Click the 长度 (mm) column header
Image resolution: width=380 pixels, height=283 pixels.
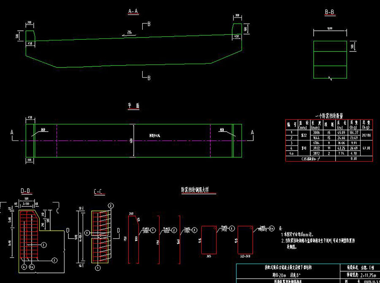pos(316,125)
